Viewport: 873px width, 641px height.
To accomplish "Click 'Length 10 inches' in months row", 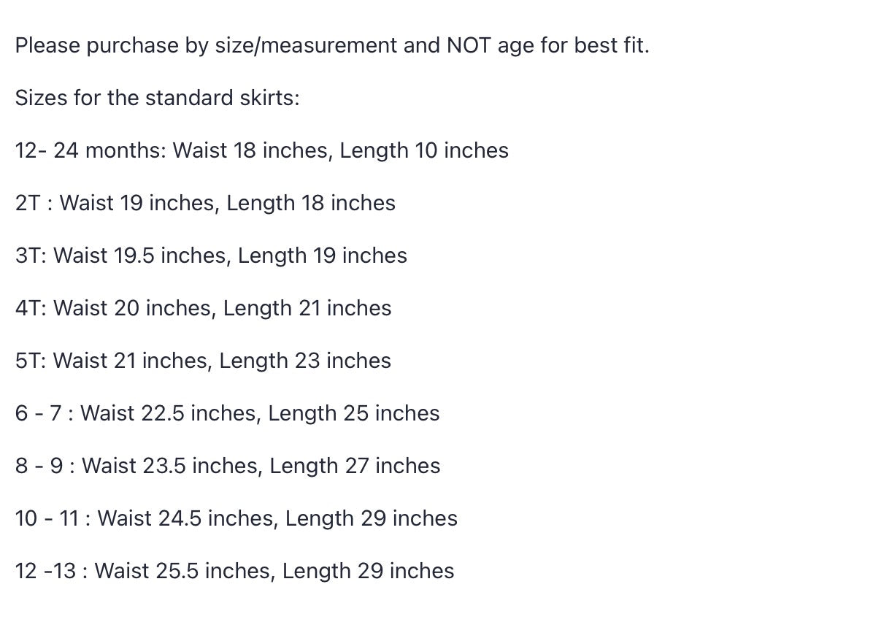I will [x=424, y=151].
